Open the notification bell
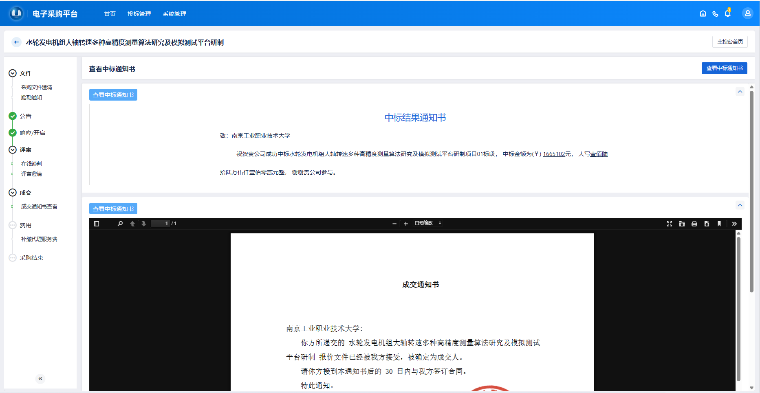 727,13
